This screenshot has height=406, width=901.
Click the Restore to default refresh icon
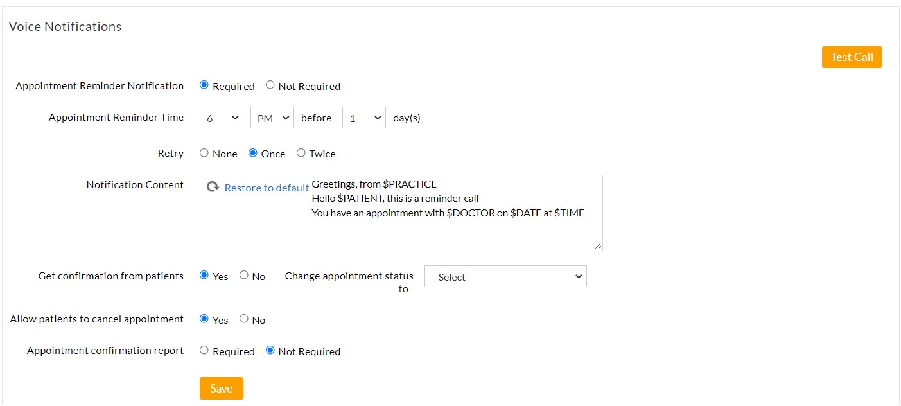pos(213,187)
